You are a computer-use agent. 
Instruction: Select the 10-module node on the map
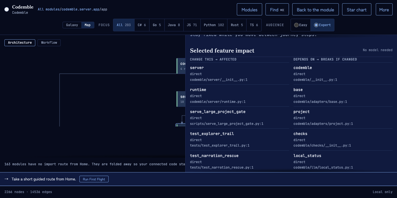pos(181,99)
